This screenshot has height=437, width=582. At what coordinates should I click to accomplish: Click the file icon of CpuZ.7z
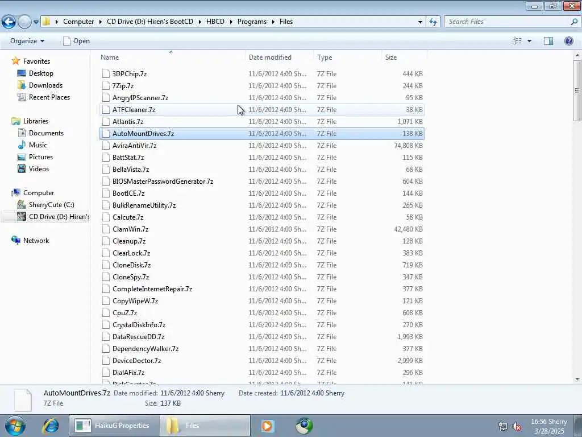click(x=106, y=312)
